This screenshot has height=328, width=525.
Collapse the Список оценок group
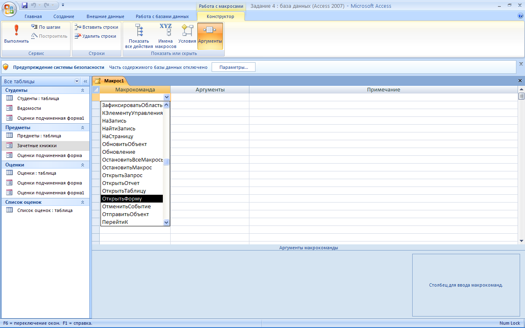pyautogui.click(x=82, y=202)
